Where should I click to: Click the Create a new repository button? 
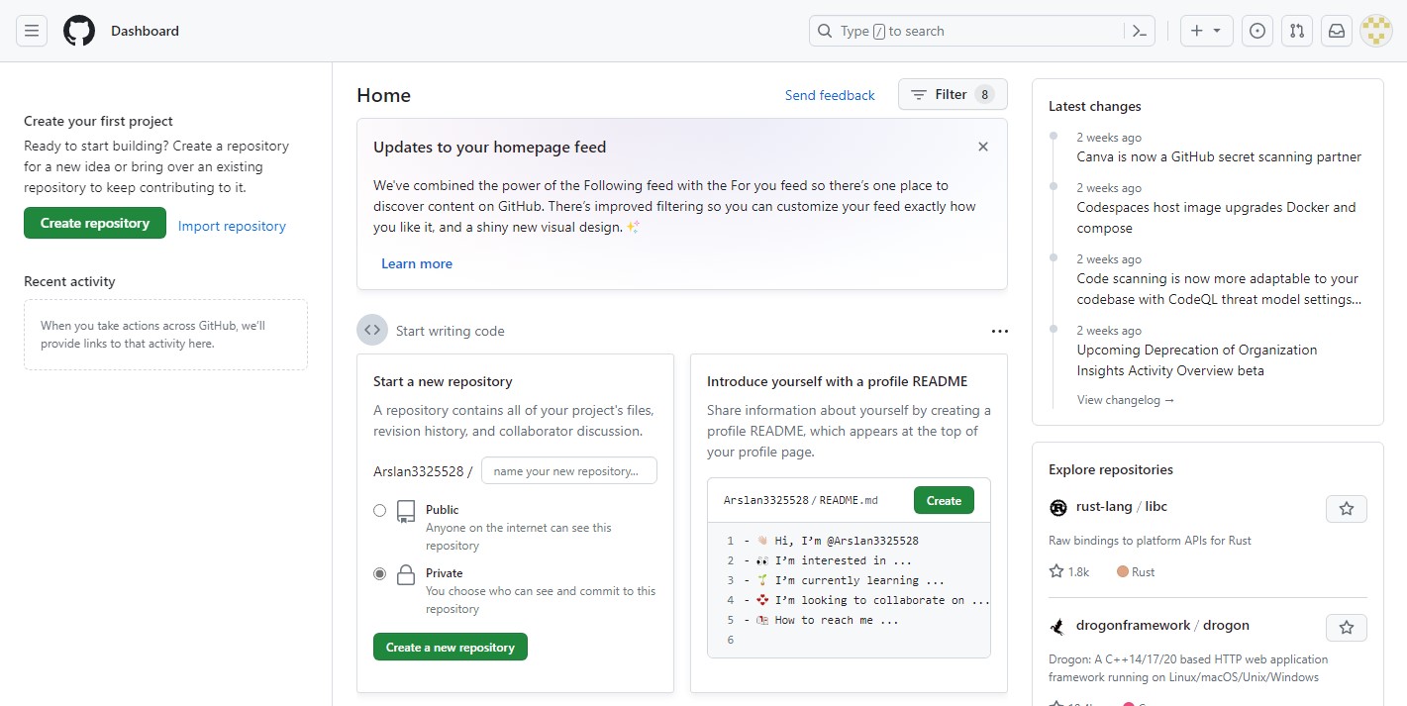(451, 647)
